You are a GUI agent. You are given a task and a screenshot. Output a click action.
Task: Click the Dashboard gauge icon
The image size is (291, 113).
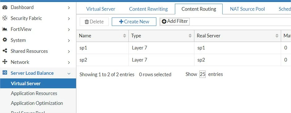point(5,7)
